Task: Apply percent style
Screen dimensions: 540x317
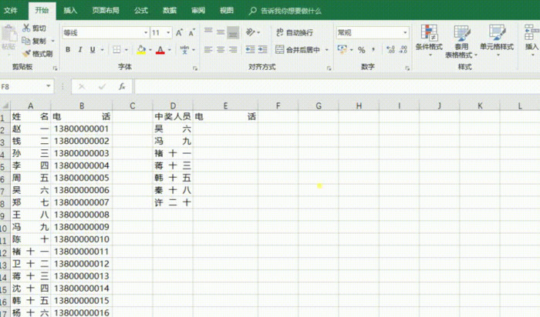Action: point(361,50)
